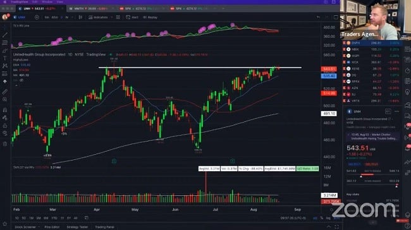Open the W timeframe interval dropdown
Viewport: 411px width, 230px height.
(72, 17)
